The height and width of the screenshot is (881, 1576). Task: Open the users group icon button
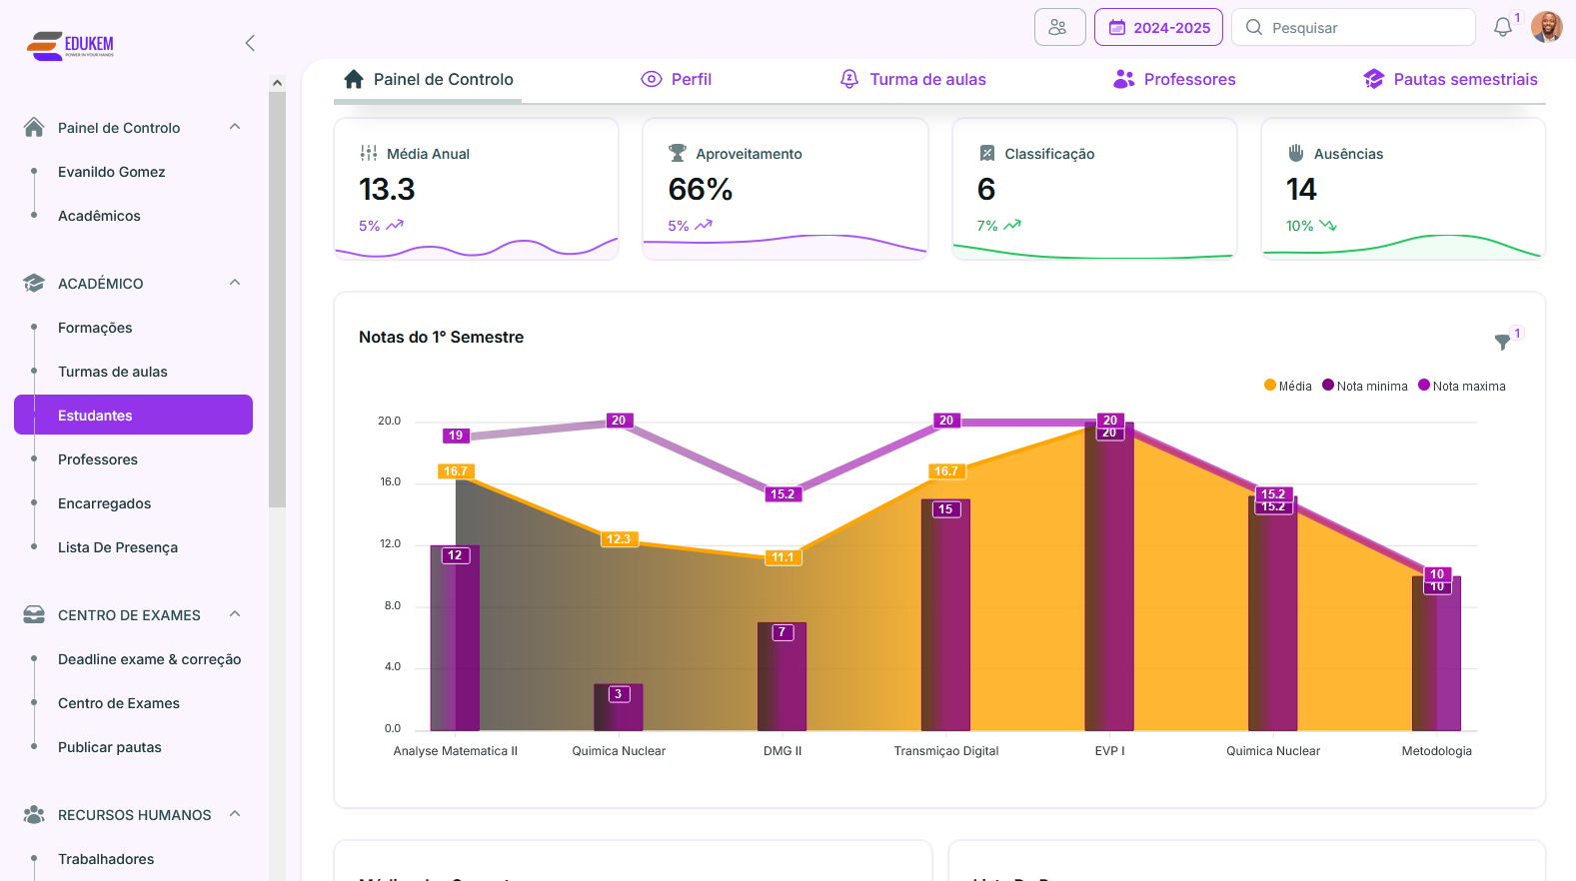pyautogui.click(x=1058, y=28)
